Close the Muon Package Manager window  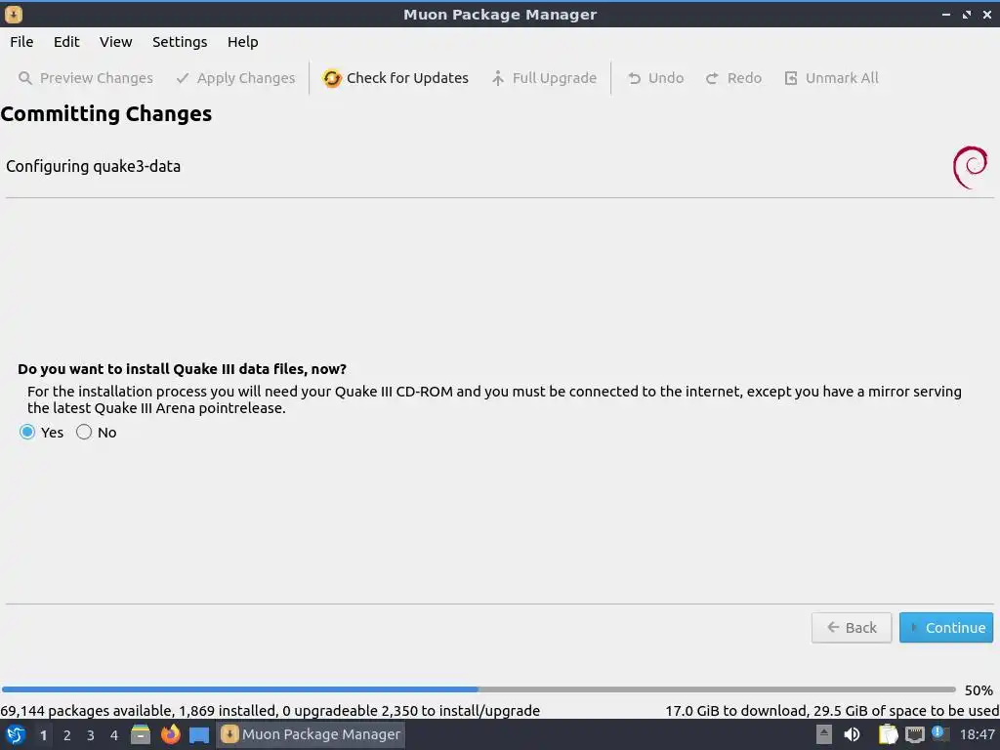(986, 14)
